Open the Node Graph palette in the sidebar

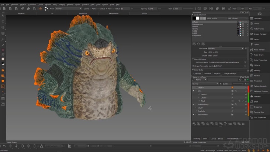point(259,55)
